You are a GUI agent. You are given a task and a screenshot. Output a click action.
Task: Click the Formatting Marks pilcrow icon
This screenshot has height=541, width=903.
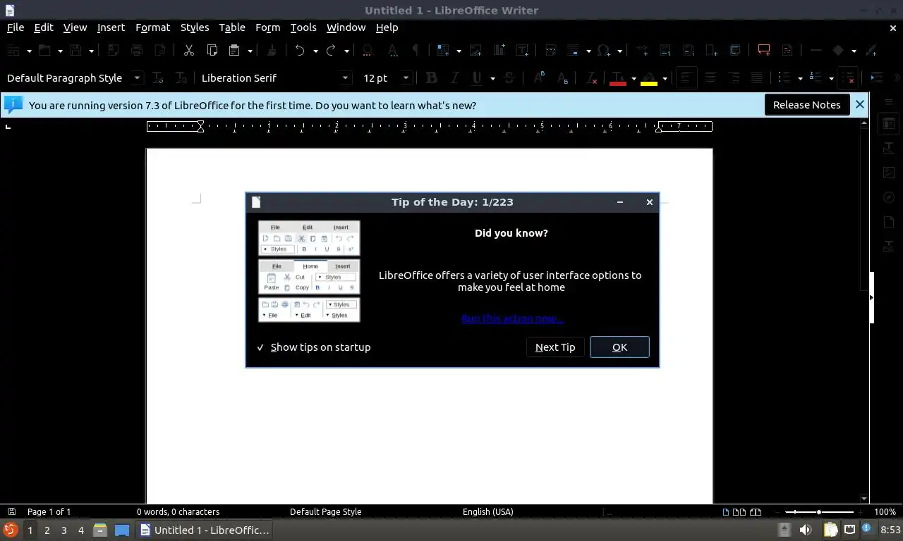[x=416, y=51]
